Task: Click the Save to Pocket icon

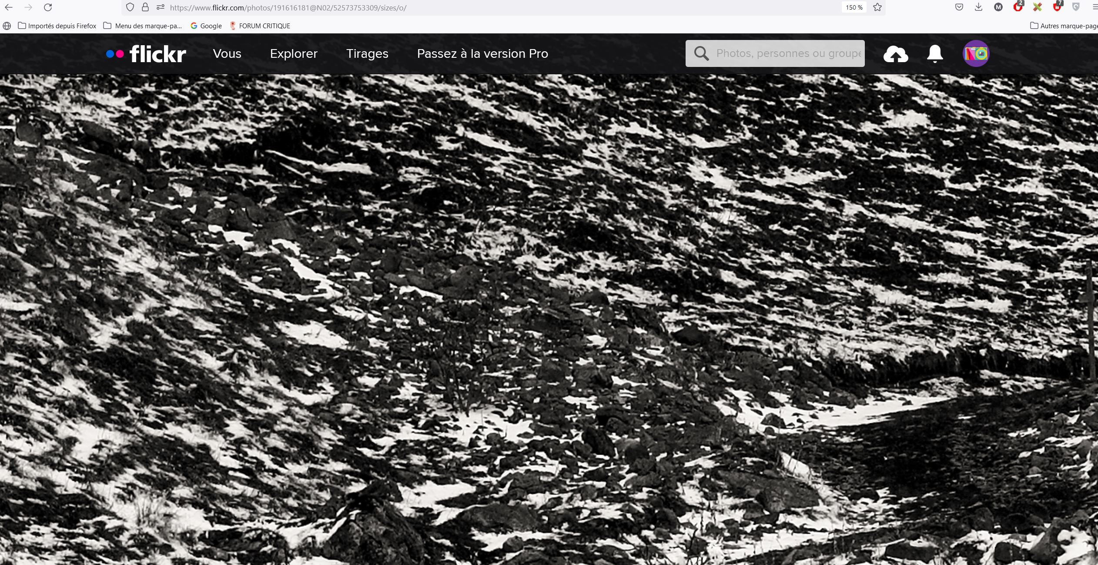Action: tap(959, 7)
